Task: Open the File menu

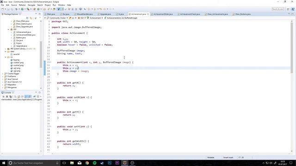Action: coord(2,5)
